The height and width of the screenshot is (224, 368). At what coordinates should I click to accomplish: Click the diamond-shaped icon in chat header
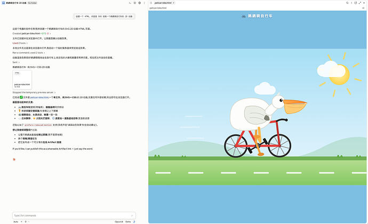tap(140, 3)
